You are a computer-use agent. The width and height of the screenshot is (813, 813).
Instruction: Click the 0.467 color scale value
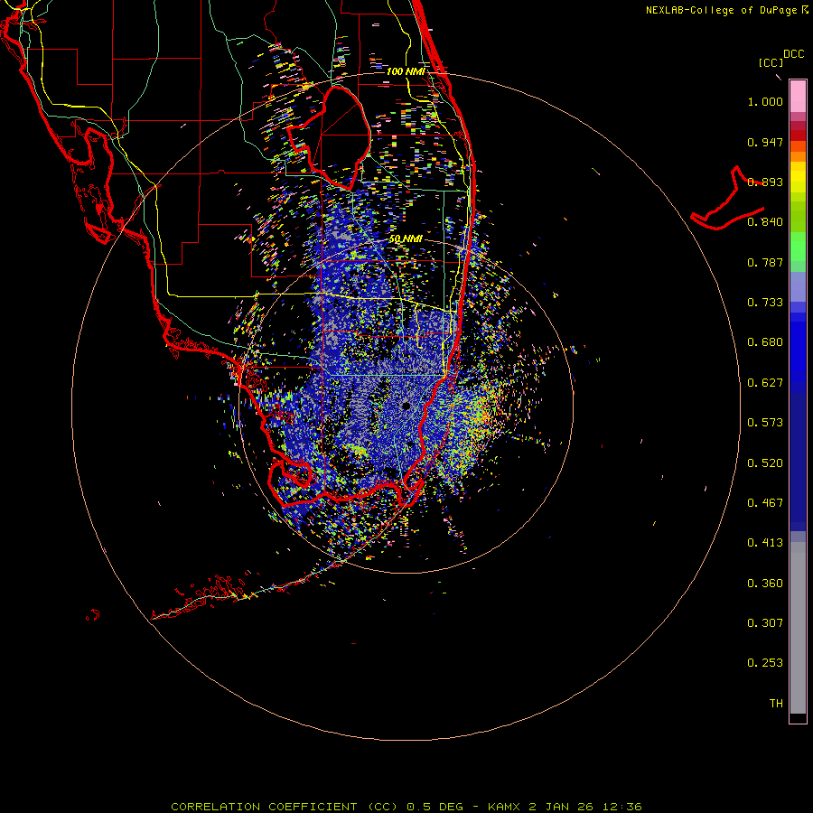(765, 503)
